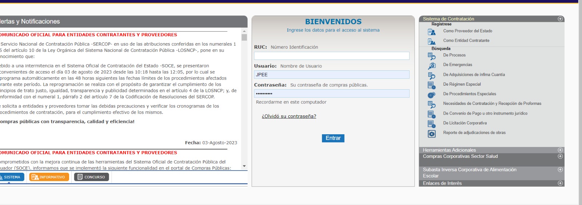Click the Adquisiciones de ínfima Cuantía icon

(x=431, y=75)
